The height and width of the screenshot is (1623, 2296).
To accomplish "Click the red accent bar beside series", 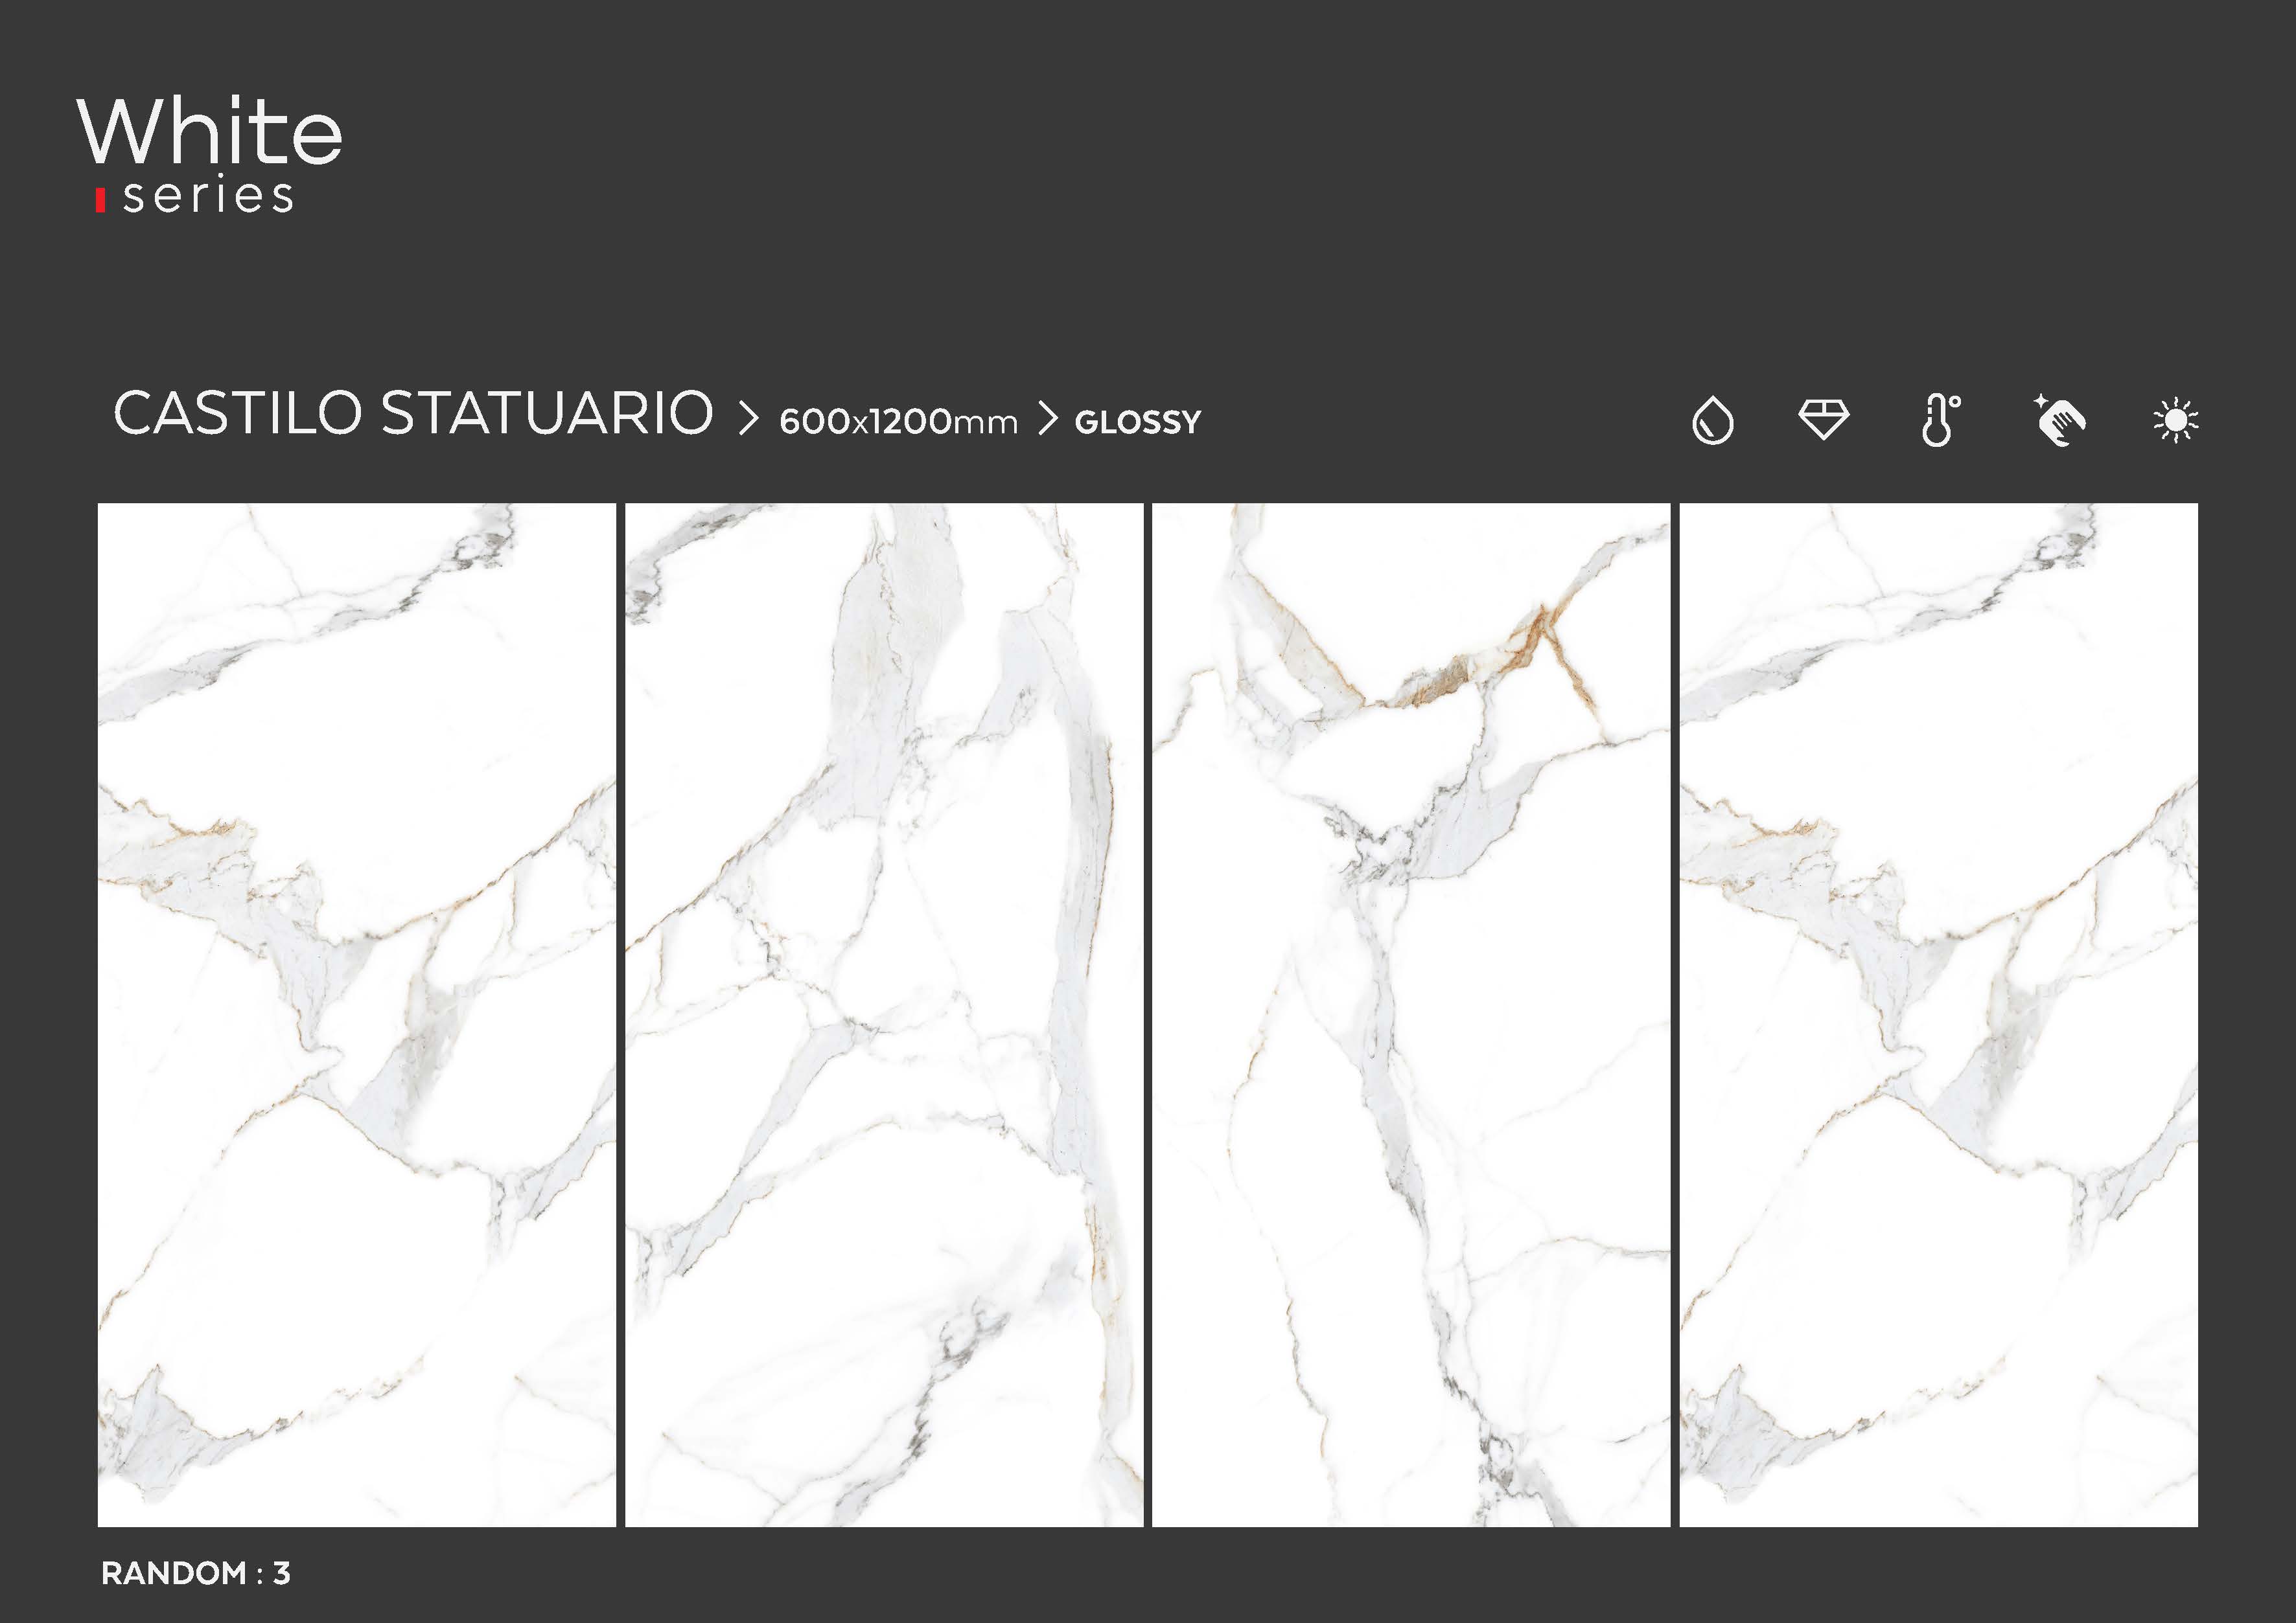I will coord(100,200).
